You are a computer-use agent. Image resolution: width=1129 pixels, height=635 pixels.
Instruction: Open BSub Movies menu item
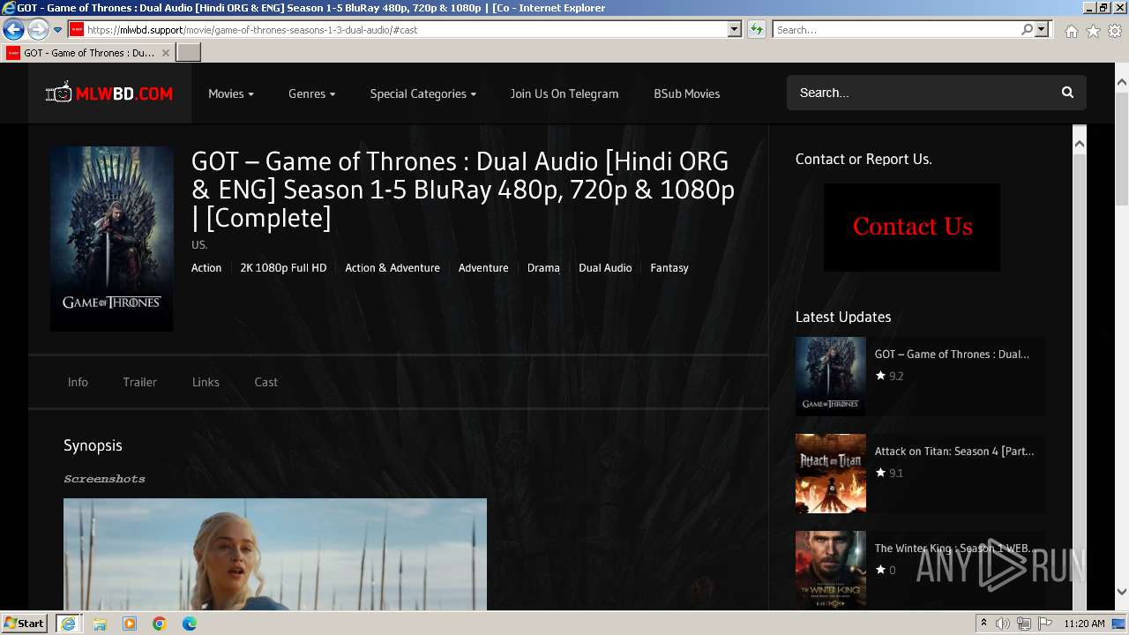tap(686, 93)
